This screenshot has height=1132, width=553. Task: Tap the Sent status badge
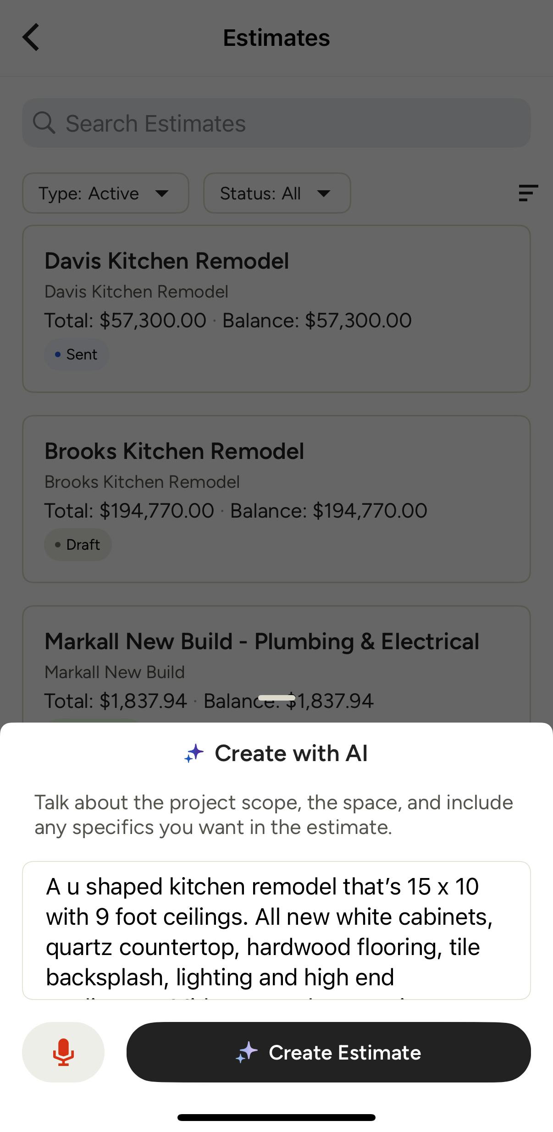[76, 354]
